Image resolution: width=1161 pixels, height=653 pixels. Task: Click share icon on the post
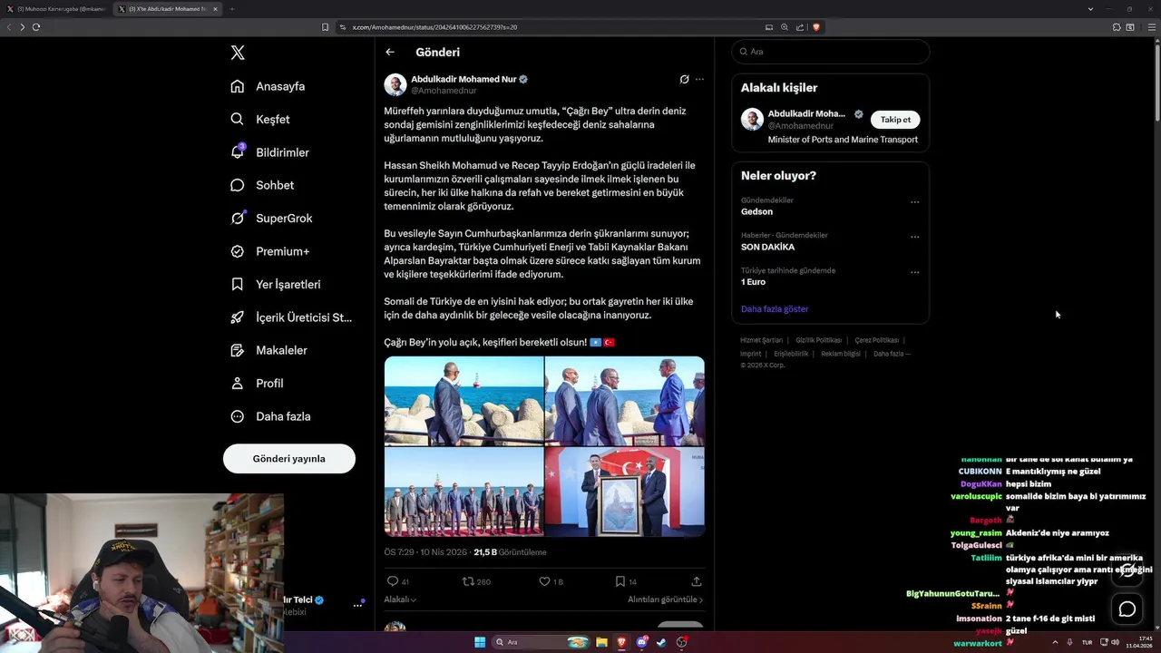click(697, 581)
